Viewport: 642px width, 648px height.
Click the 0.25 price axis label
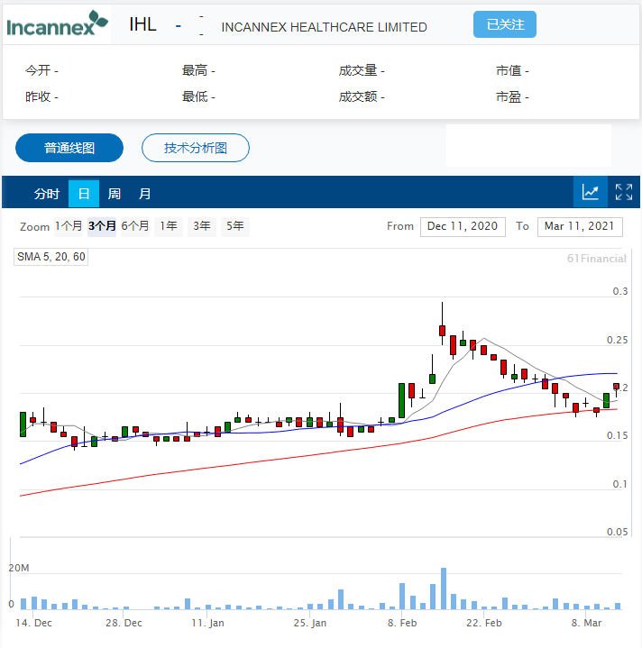click(x=617, y=340)
